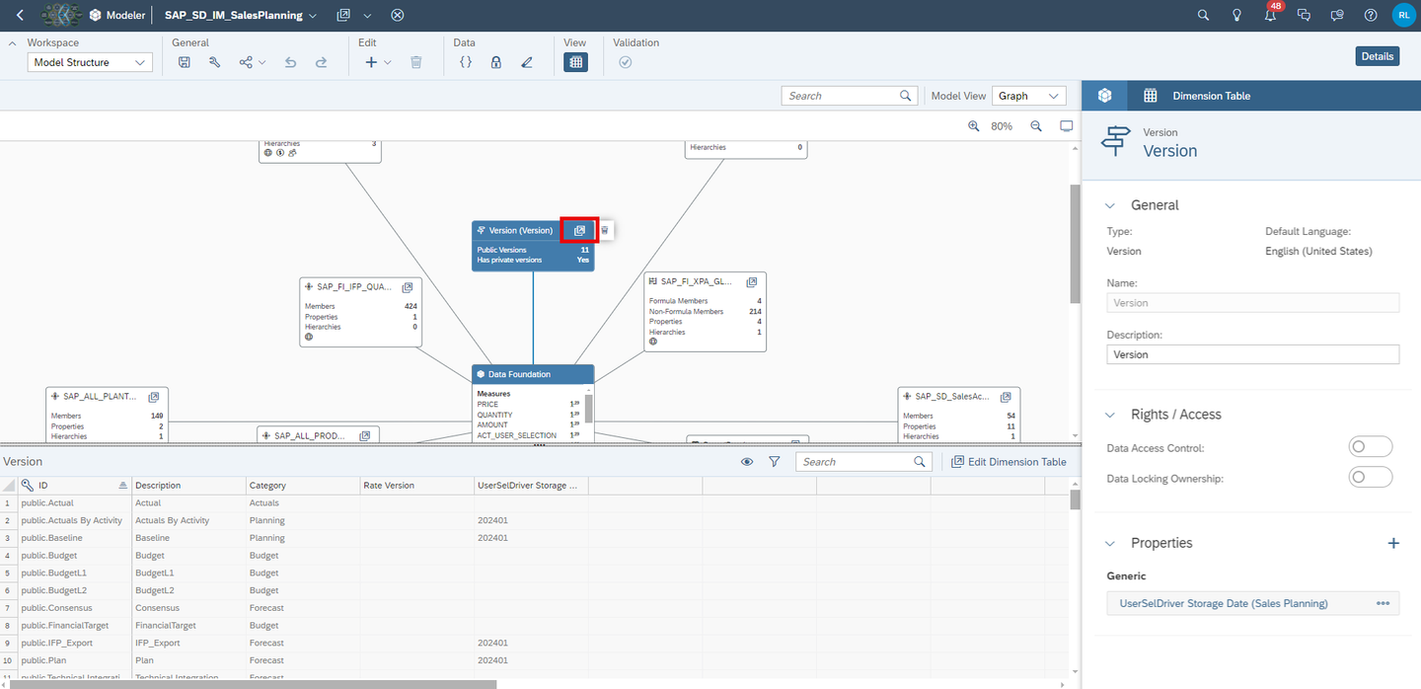This screenshot has width=1421, height=689.
Task: Click the Validation checkmark icon
Action: coord(625,62)
